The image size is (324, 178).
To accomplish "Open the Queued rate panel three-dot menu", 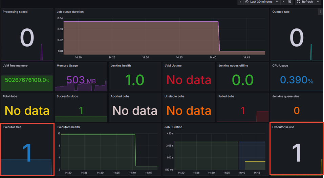I will tap(320, 12).
